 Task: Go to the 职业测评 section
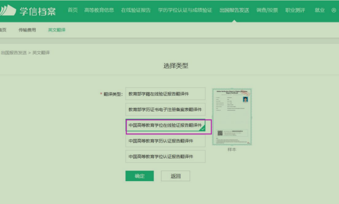point(295,10)
